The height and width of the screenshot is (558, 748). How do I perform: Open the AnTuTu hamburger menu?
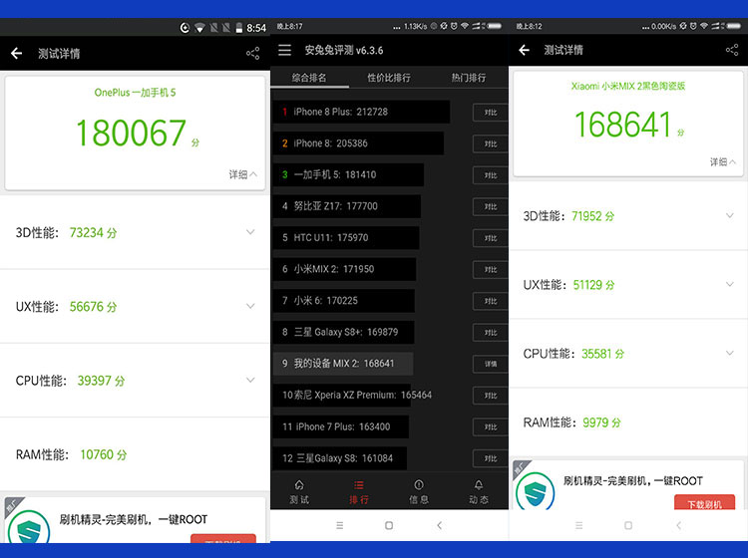tap(285, 50)
